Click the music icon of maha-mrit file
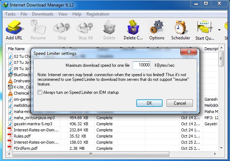Image resolution: width=230 pixels, height=161 pixels. [10, 112]
